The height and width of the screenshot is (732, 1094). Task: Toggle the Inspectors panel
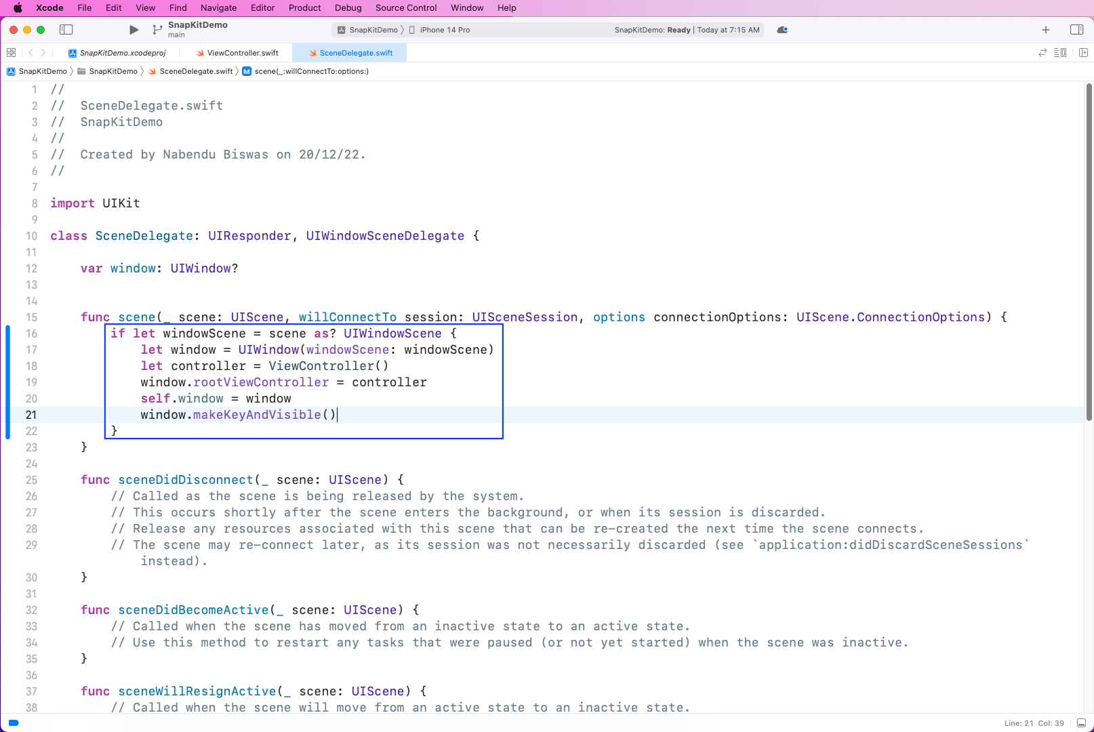[1076, 30]
